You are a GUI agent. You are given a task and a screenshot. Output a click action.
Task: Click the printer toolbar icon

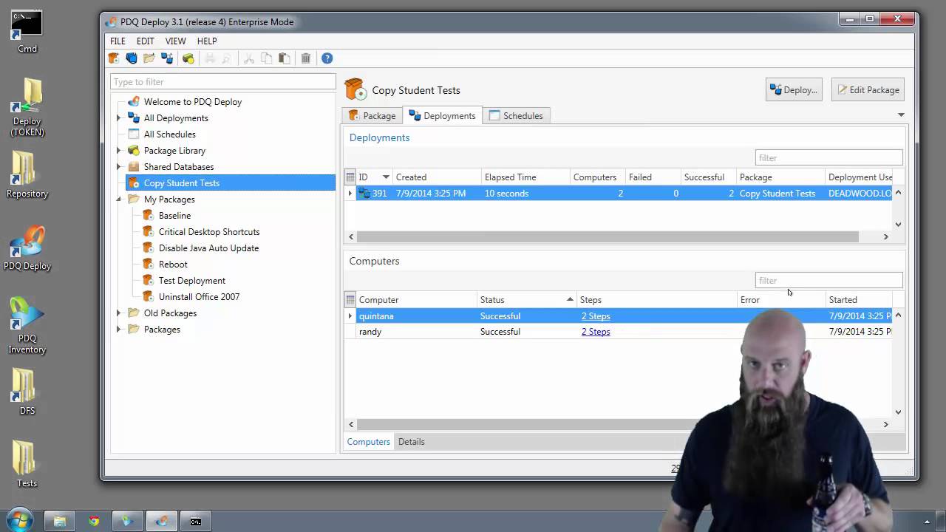[210, 58]
